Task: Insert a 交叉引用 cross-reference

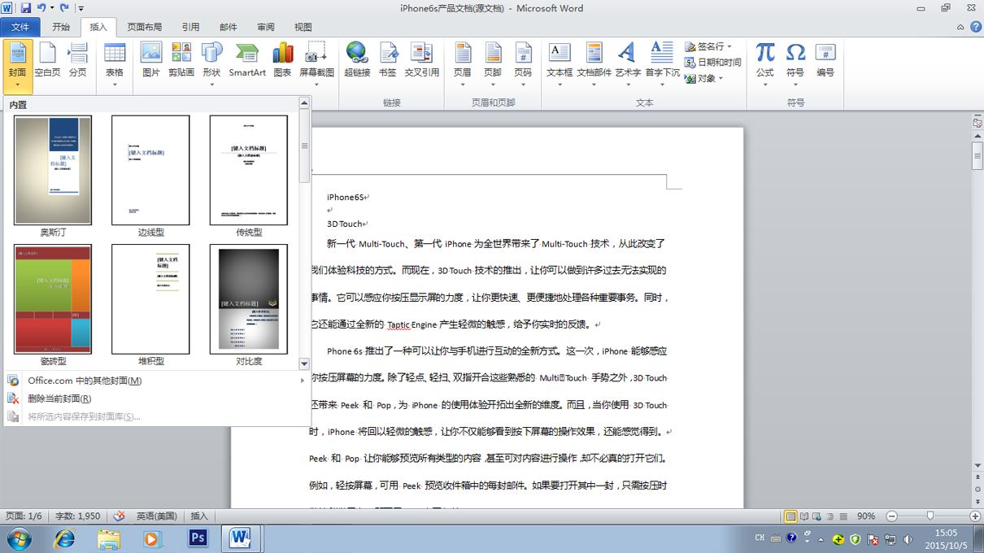Action: point(422,61)
